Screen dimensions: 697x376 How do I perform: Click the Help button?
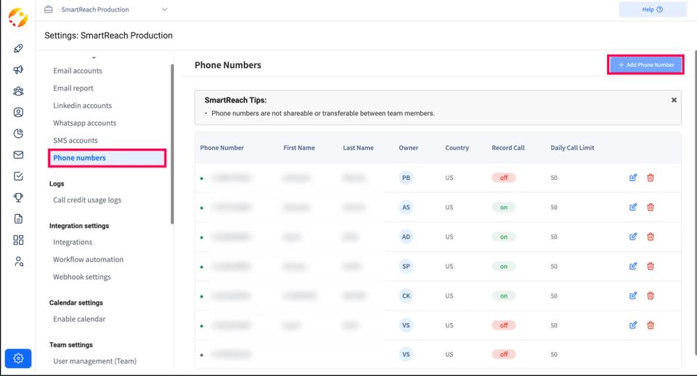pyautogui.click(x=653, y=9)
